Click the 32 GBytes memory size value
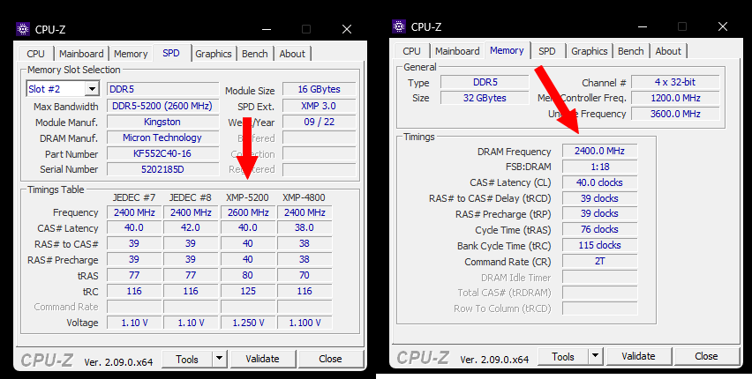752x379 pixels. pos(485,98)
